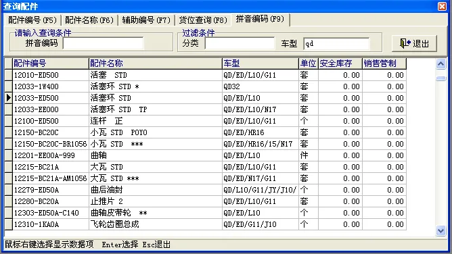Select part number 12280-BC20A
This screenshot has height=254, width=452.
(37, 202)
